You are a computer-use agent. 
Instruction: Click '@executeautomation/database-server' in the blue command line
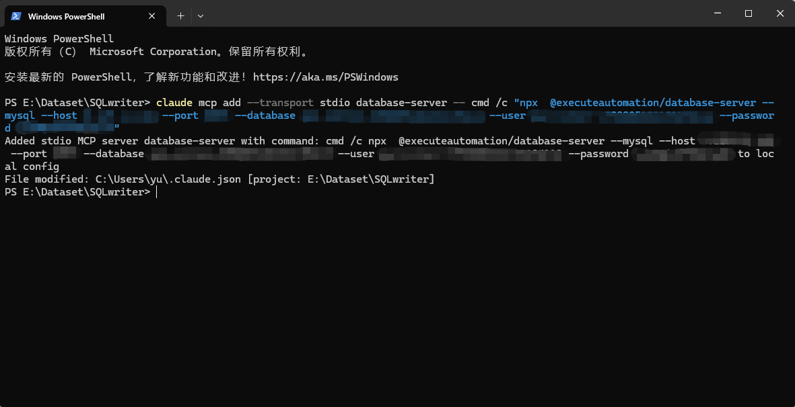653,103
